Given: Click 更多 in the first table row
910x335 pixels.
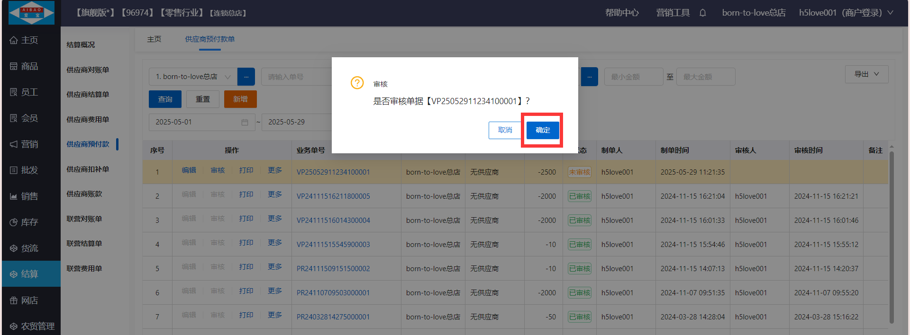Looking at the screenshot, I should (275, 170).
